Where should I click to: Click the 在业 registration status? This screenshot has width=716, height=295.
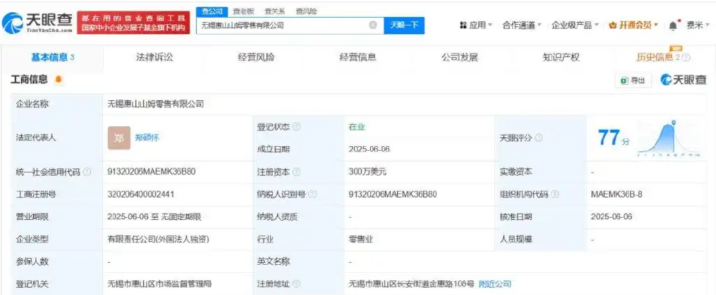(357, 127)
